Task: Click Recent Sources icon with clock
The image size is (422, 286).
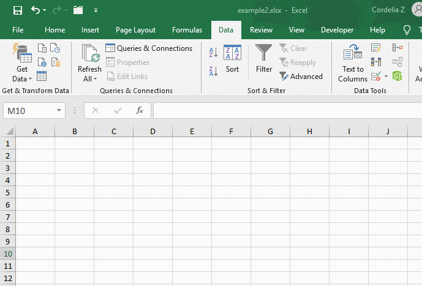Action: coord(55,48)
